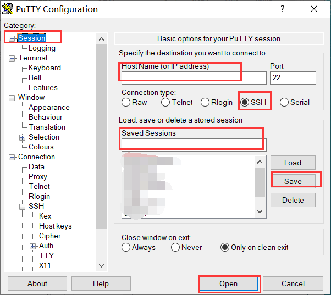Open the Keyboard category
This screenshot has width=331, height=295.
(x=45, y=68)
